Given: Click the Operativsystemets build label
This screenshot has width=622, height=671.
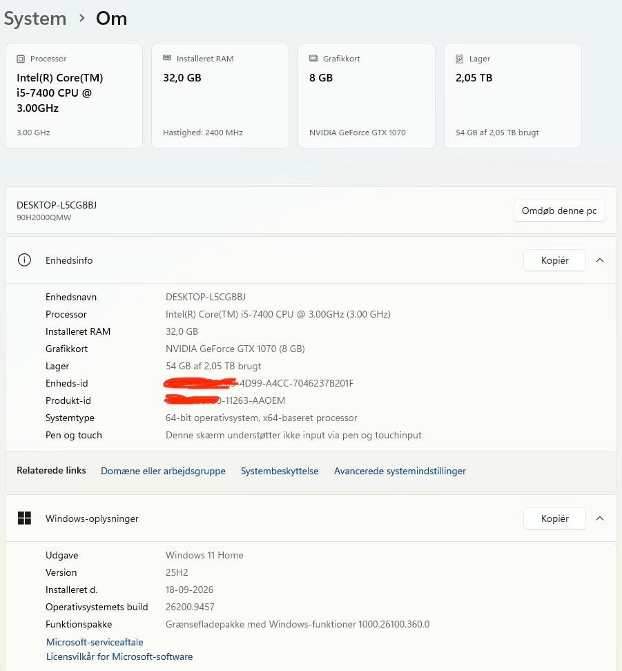Looking at the screenshot, I should coord(97,607).
